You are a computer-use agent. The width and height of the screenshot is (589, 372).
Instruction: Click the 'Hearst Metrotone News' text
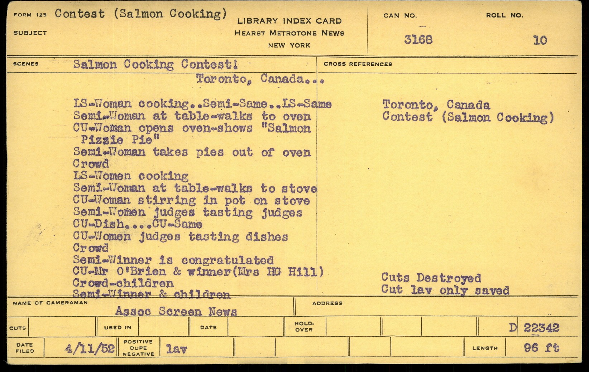[x=289, y=33]
